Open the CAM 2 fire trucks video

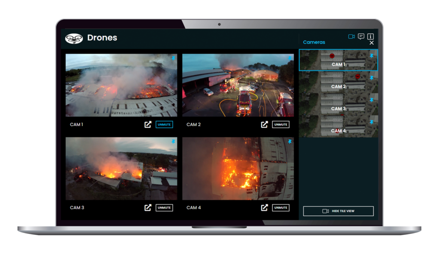click(x=238, y=85)
